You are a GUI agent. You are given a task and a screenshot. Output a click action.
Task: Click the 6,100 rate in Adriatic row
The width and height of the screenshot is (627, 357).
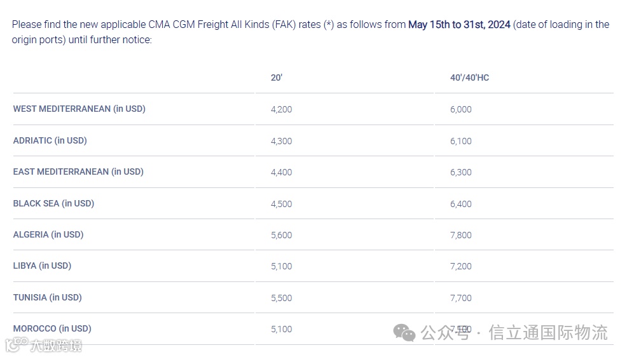pyautogui.click(x=461, y=141)
